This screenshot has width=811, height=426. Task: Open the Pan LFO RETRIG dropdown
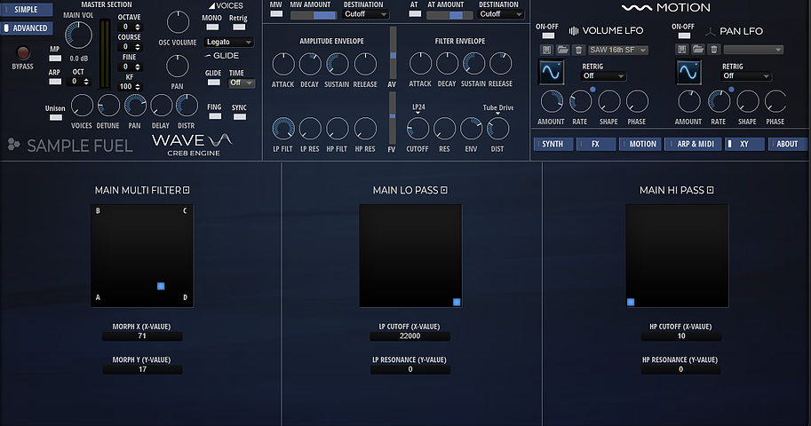click(746, 76)
